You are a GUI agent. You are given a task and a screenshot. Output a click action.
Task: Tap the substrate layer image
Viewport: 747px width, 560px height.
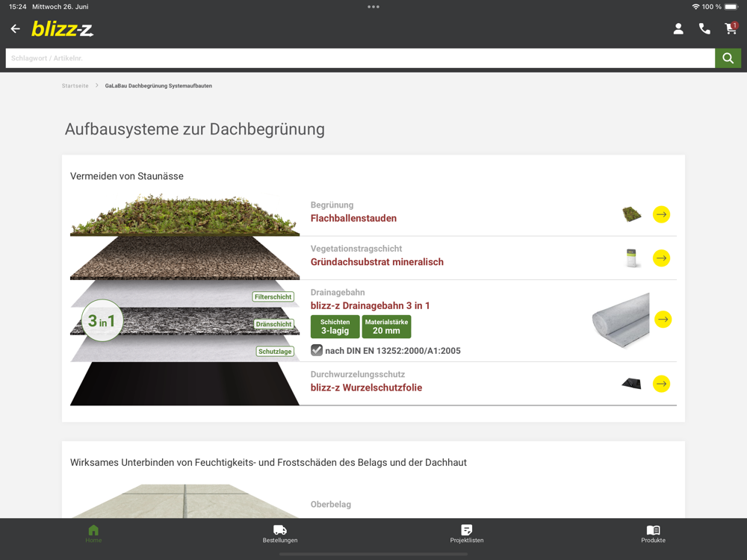(185, 258)
